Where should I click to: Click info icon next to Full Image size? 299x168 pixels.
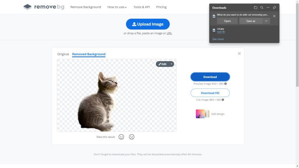coord(223,100)
